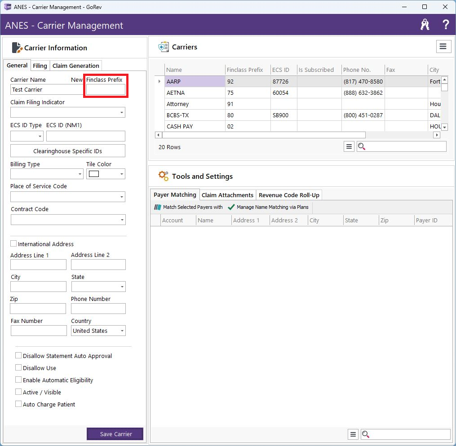Sort carriers by Finclass Prefix column
Screen dimensions: 456x446
coord(248,70)
